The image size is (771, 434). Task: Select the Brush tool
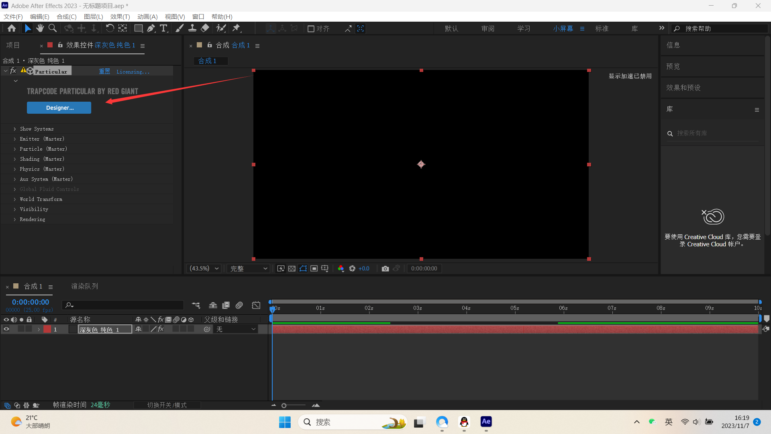179,29
